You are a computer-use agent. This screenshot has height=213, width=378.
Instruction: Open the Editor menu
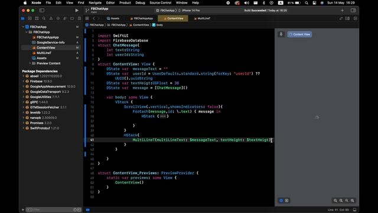click(x=110, y=3)
